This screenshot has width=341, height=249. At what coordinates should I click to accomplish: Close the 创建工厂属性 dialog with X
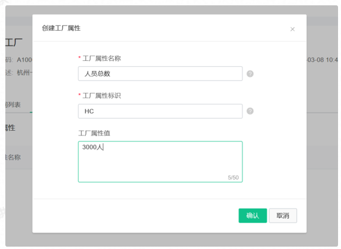click(292, 29)
